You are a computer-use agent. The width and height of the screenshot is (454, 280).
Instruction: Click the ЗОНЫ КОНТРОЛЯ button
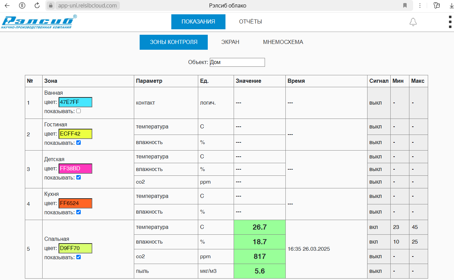coord(173,42)
